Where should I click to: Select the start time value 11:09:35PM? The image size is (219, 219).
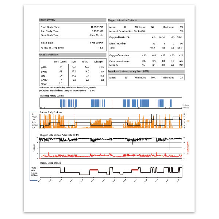(97, 27)
